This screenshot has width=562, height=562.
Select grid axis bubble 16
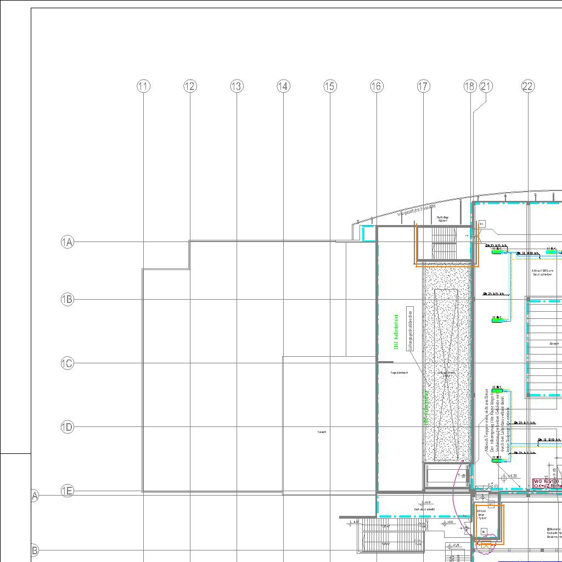pyautogui.click(x=376, y=86)
